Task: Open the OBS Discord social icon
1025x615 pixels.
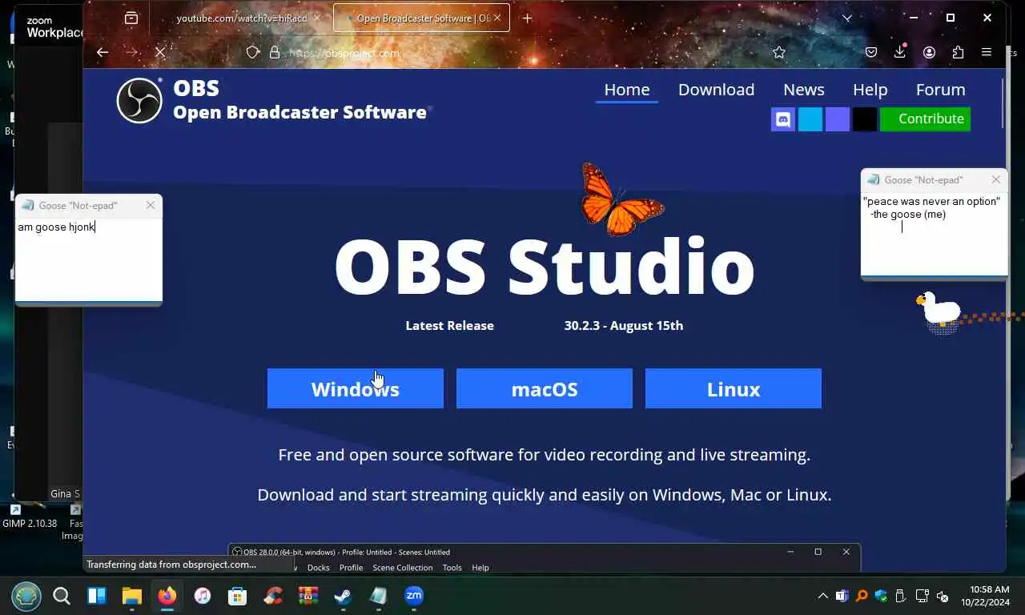Action: pyautogui.click(x=783, y=119)
